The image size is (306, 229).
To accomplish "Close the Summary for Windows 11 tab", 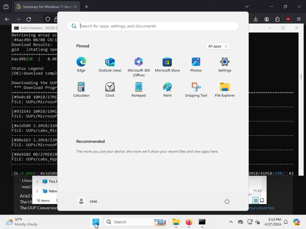I will coord(75,7).
